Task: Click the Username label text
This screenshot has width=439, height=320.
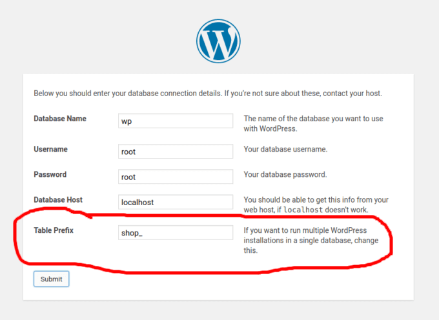Action: 50,149
